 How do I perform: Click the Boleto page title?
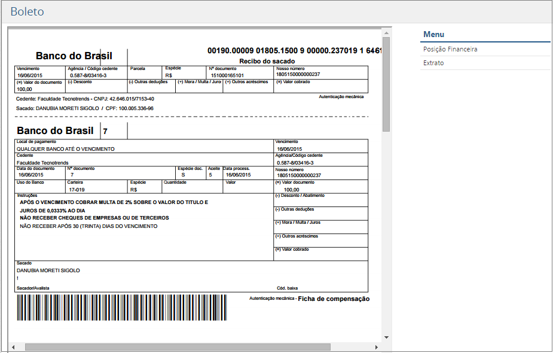(28, 10)
